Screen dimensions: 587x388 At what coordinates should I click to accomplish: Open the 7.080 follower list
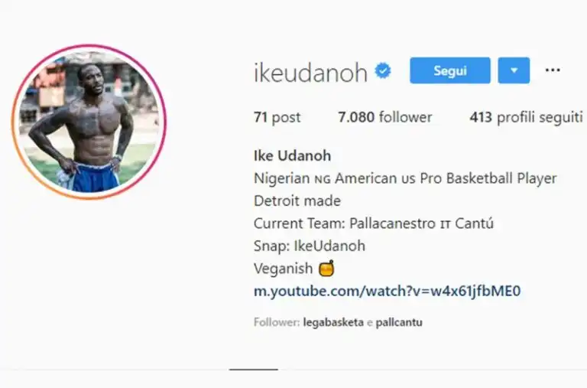pyautogui.click(x=385, y=117)
